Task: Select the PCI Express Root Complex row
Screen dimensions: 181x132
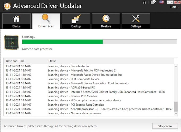Action: (x=89, y=105)
